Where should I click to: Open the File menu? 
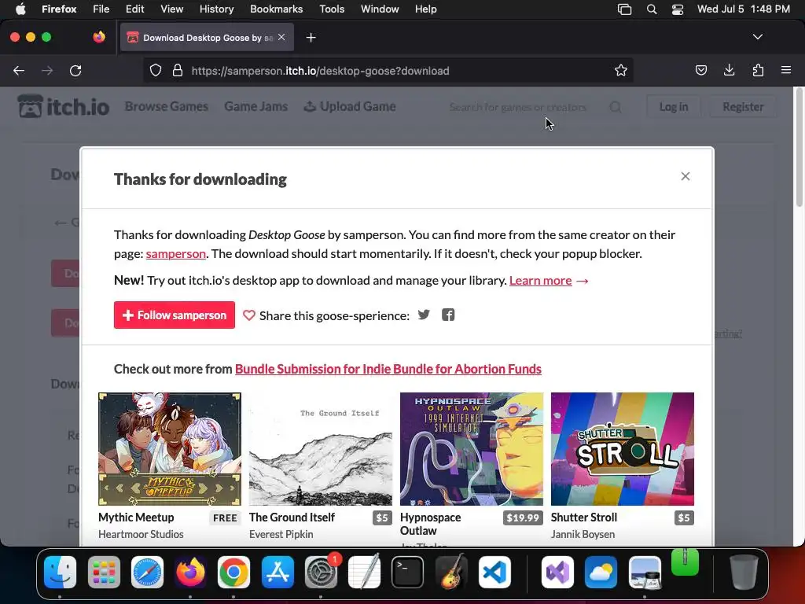point(101,9)
